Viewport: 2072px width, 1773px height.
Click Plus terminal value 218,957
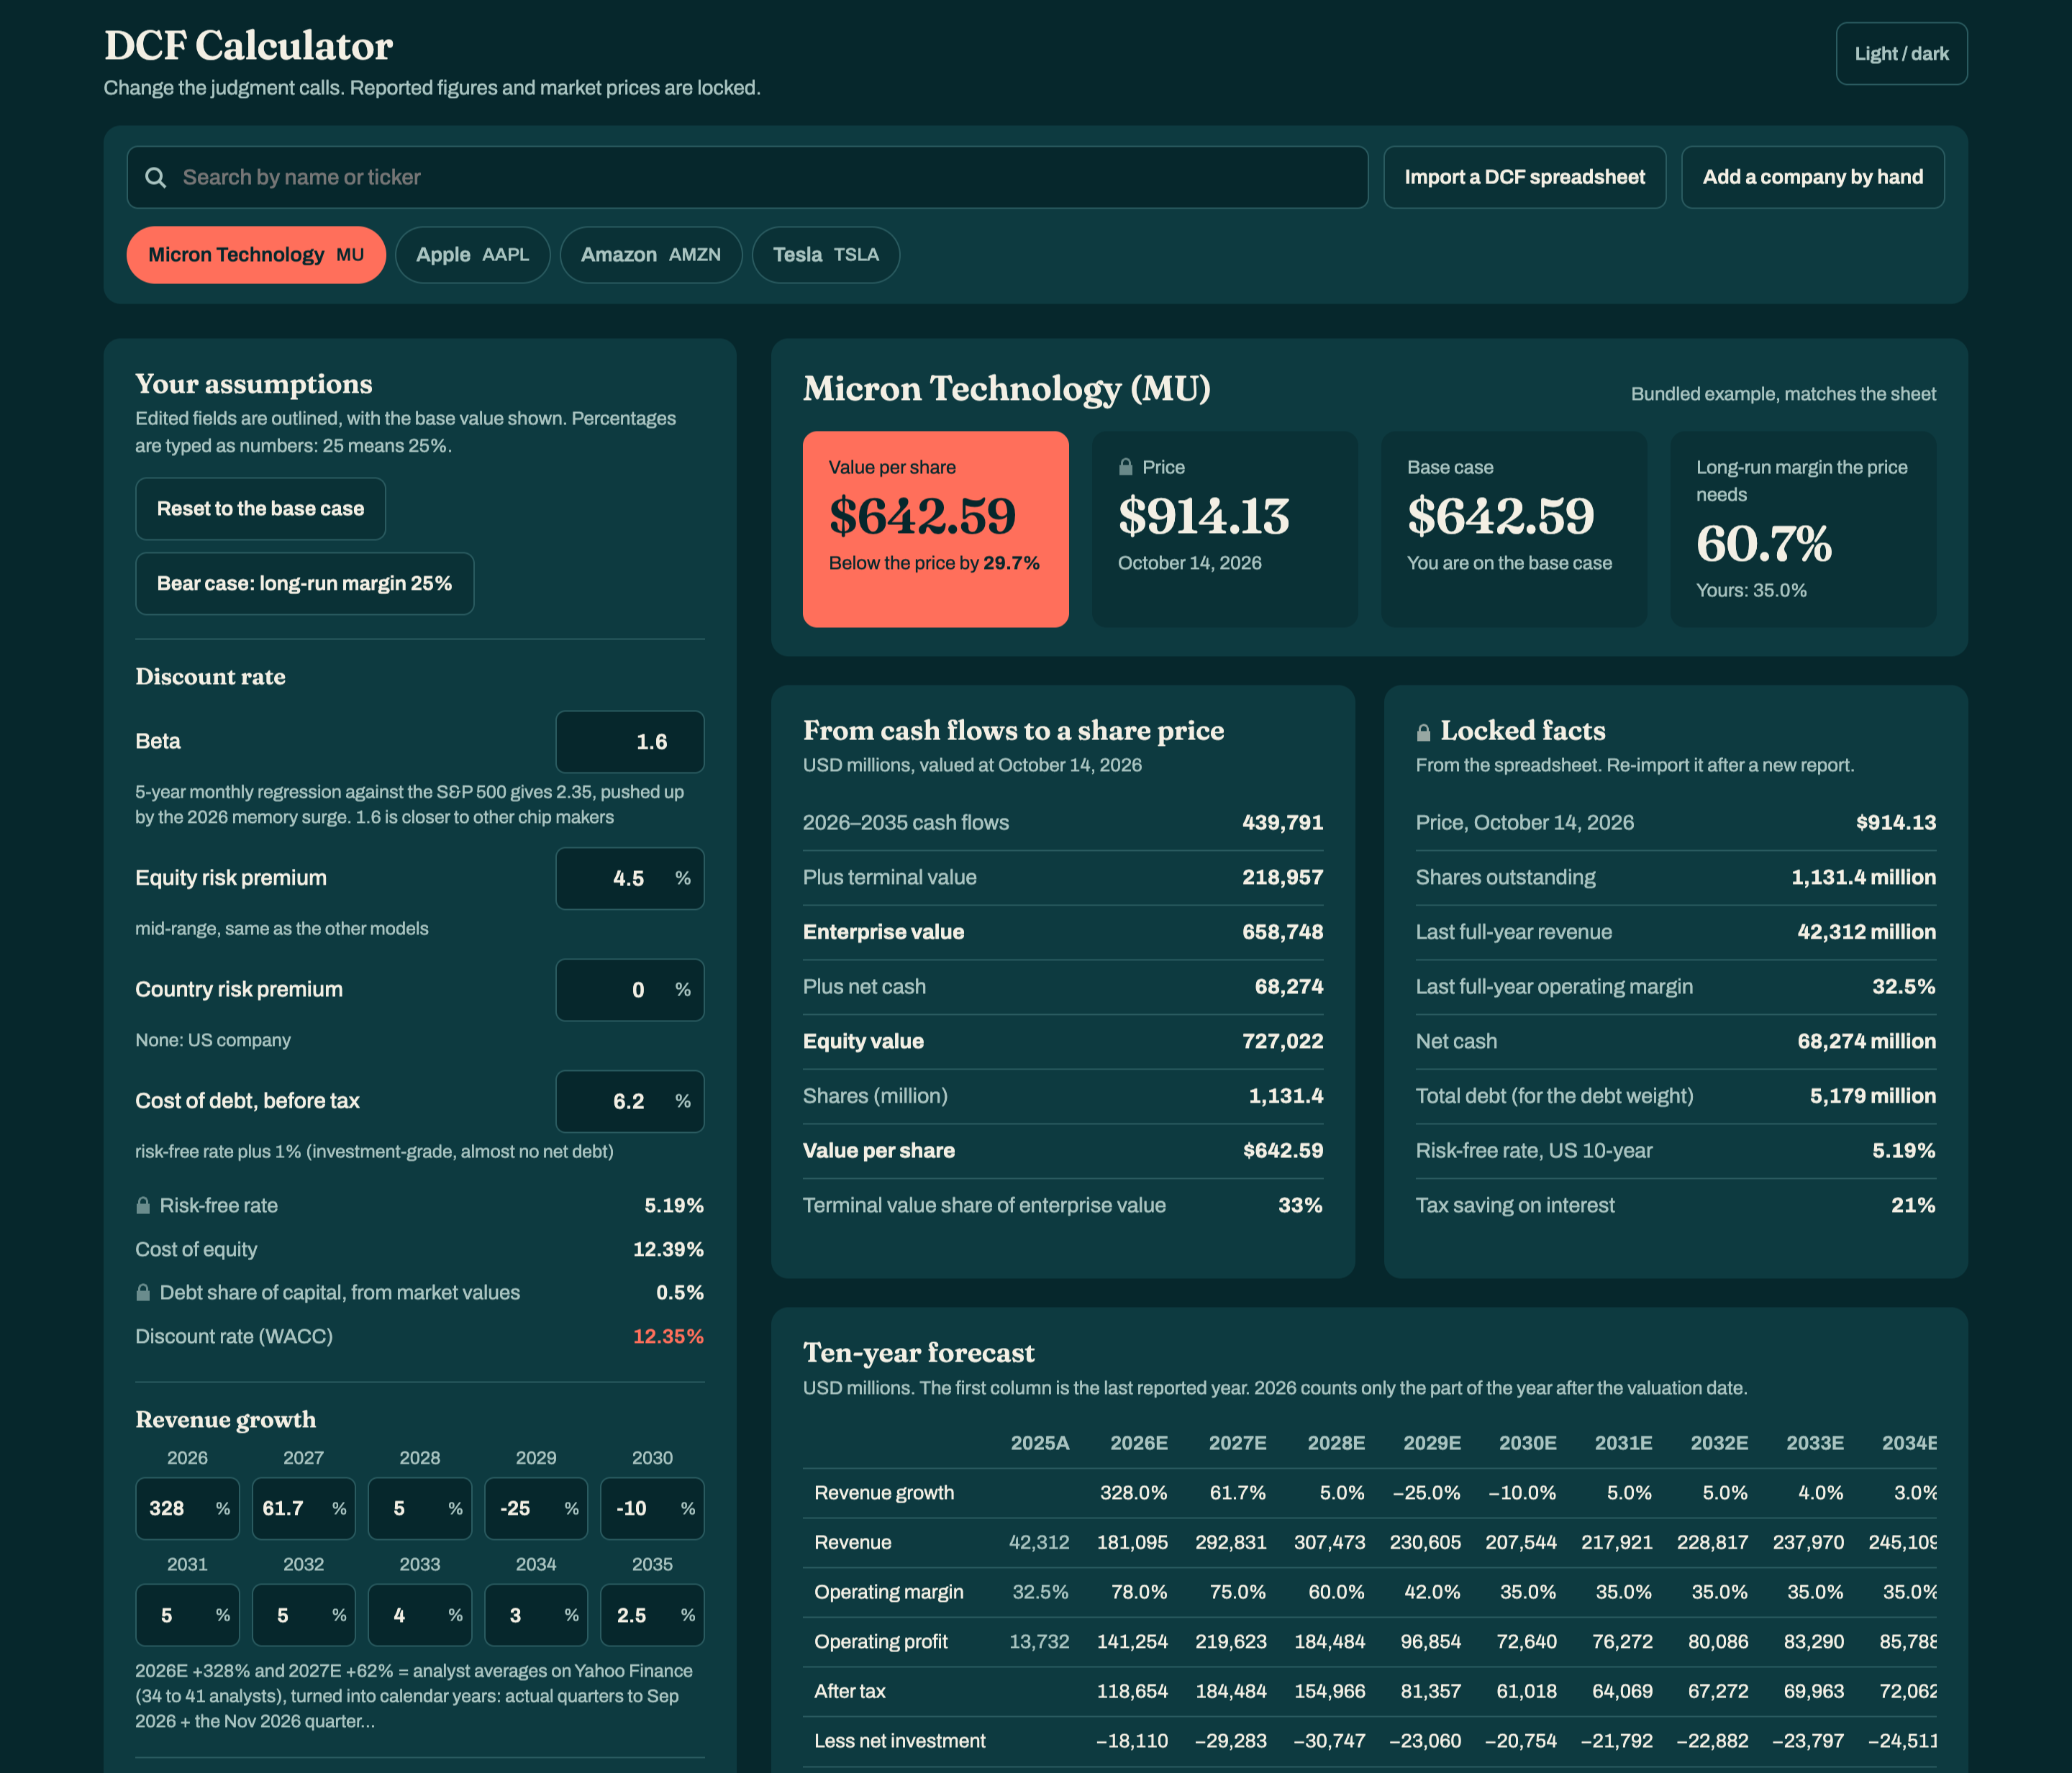coord(1063,877)
